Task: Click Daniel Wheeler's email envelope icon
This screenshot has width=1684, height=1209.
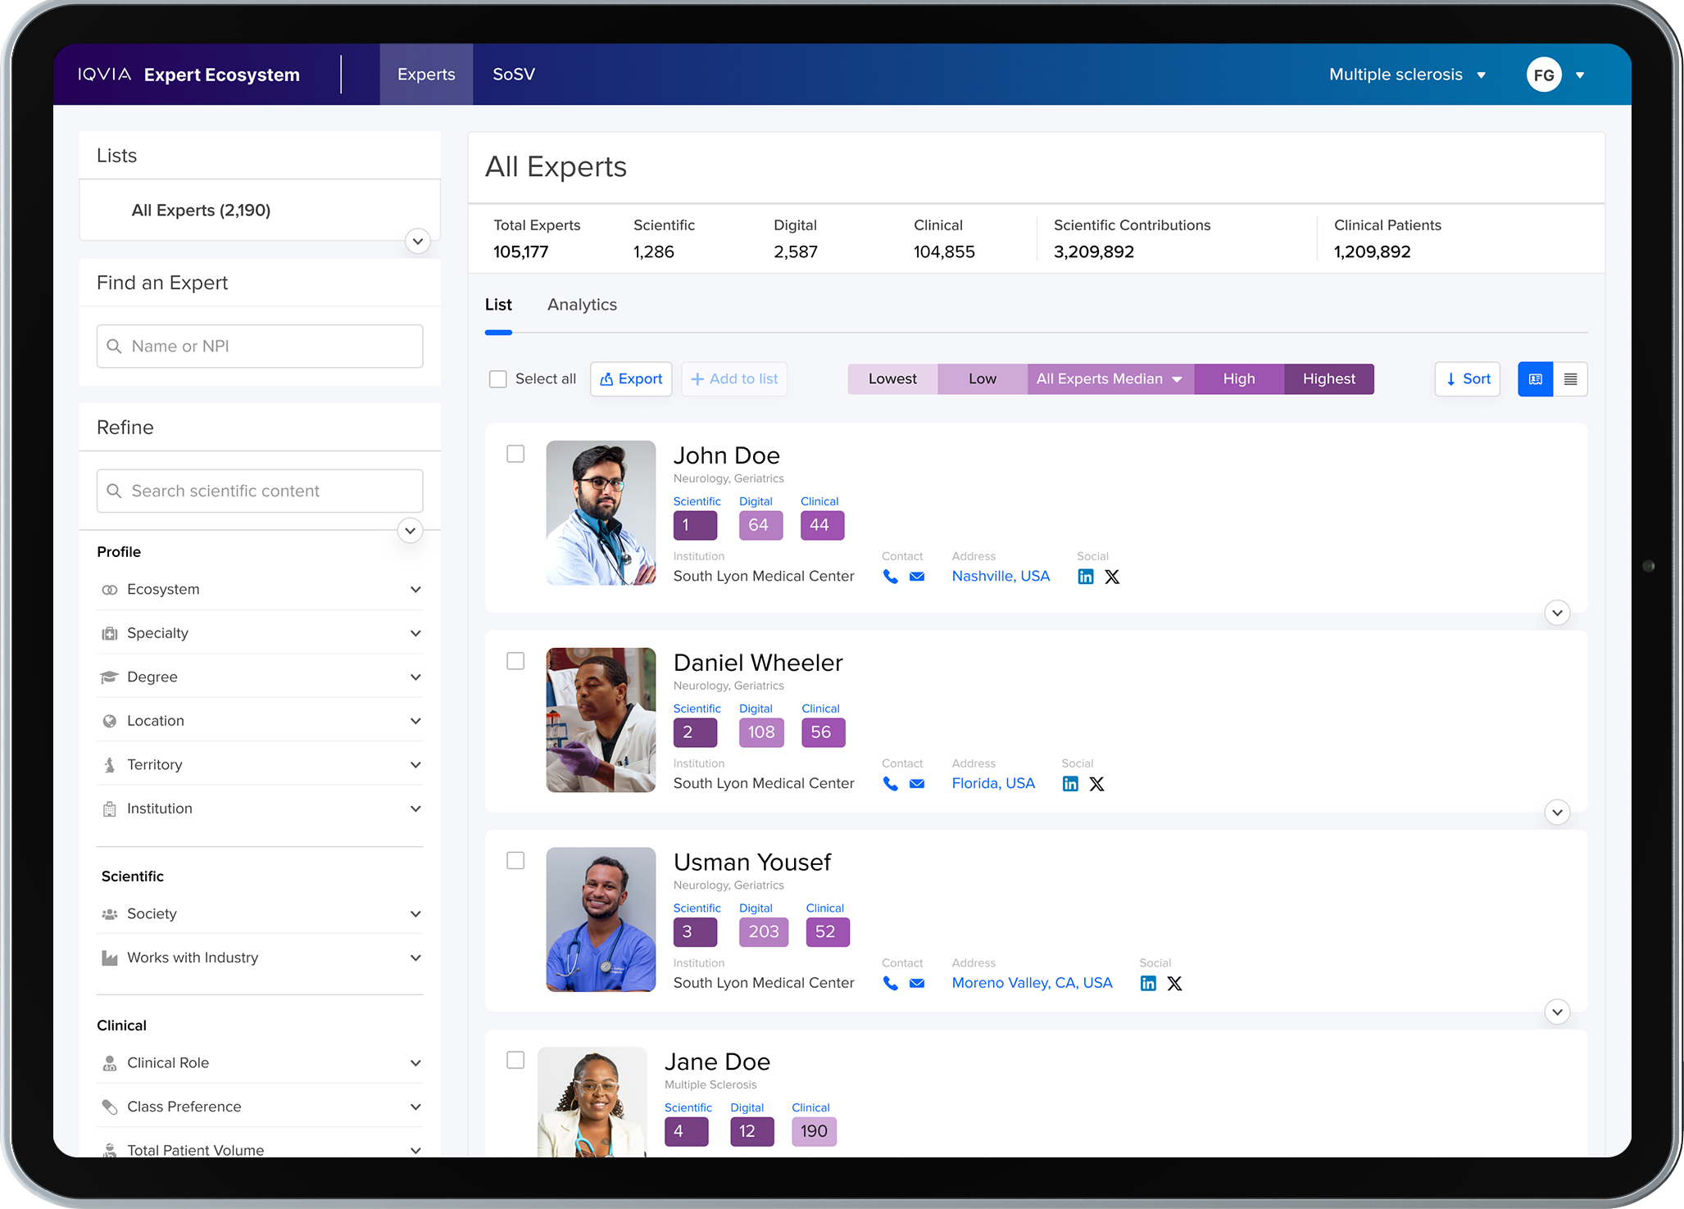Action: point(917,784)
